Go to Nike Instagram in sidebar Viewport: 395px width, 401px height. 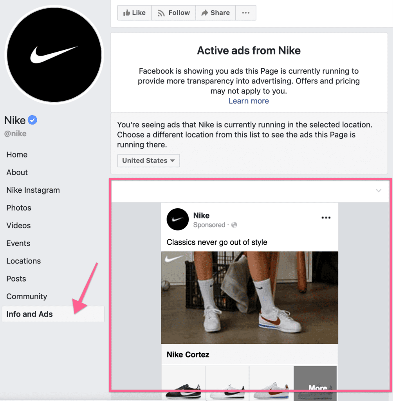pos(33,190)
